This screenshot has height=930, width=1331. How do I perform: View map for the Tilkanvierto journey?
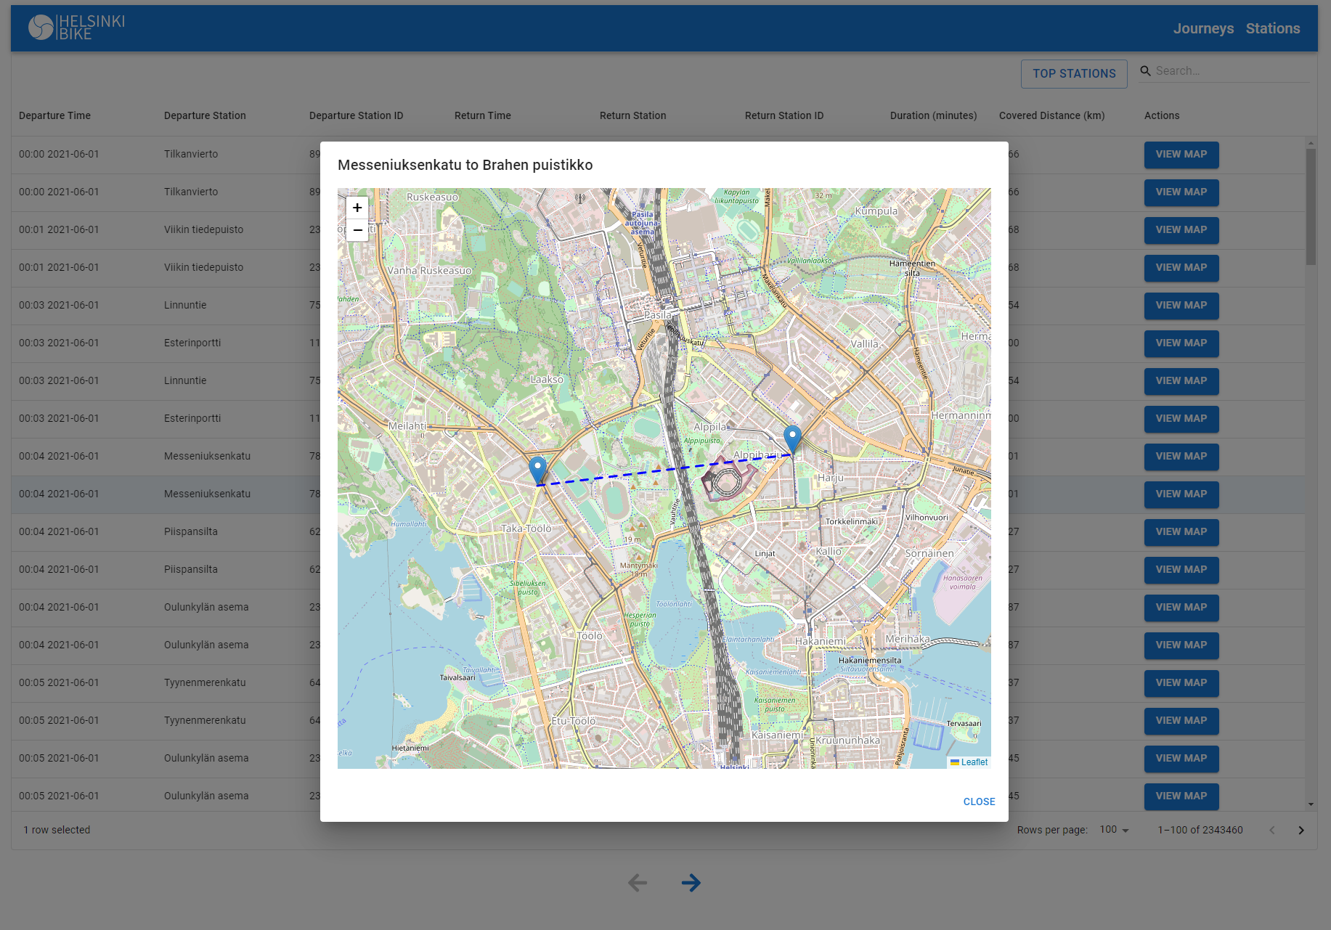pos(1181,155)
